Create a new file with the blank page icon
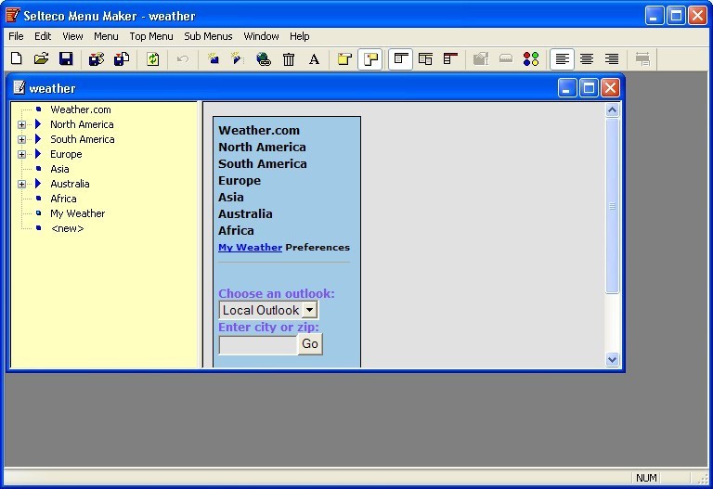The height and width of the screenshot is (489, 713). 17,58
